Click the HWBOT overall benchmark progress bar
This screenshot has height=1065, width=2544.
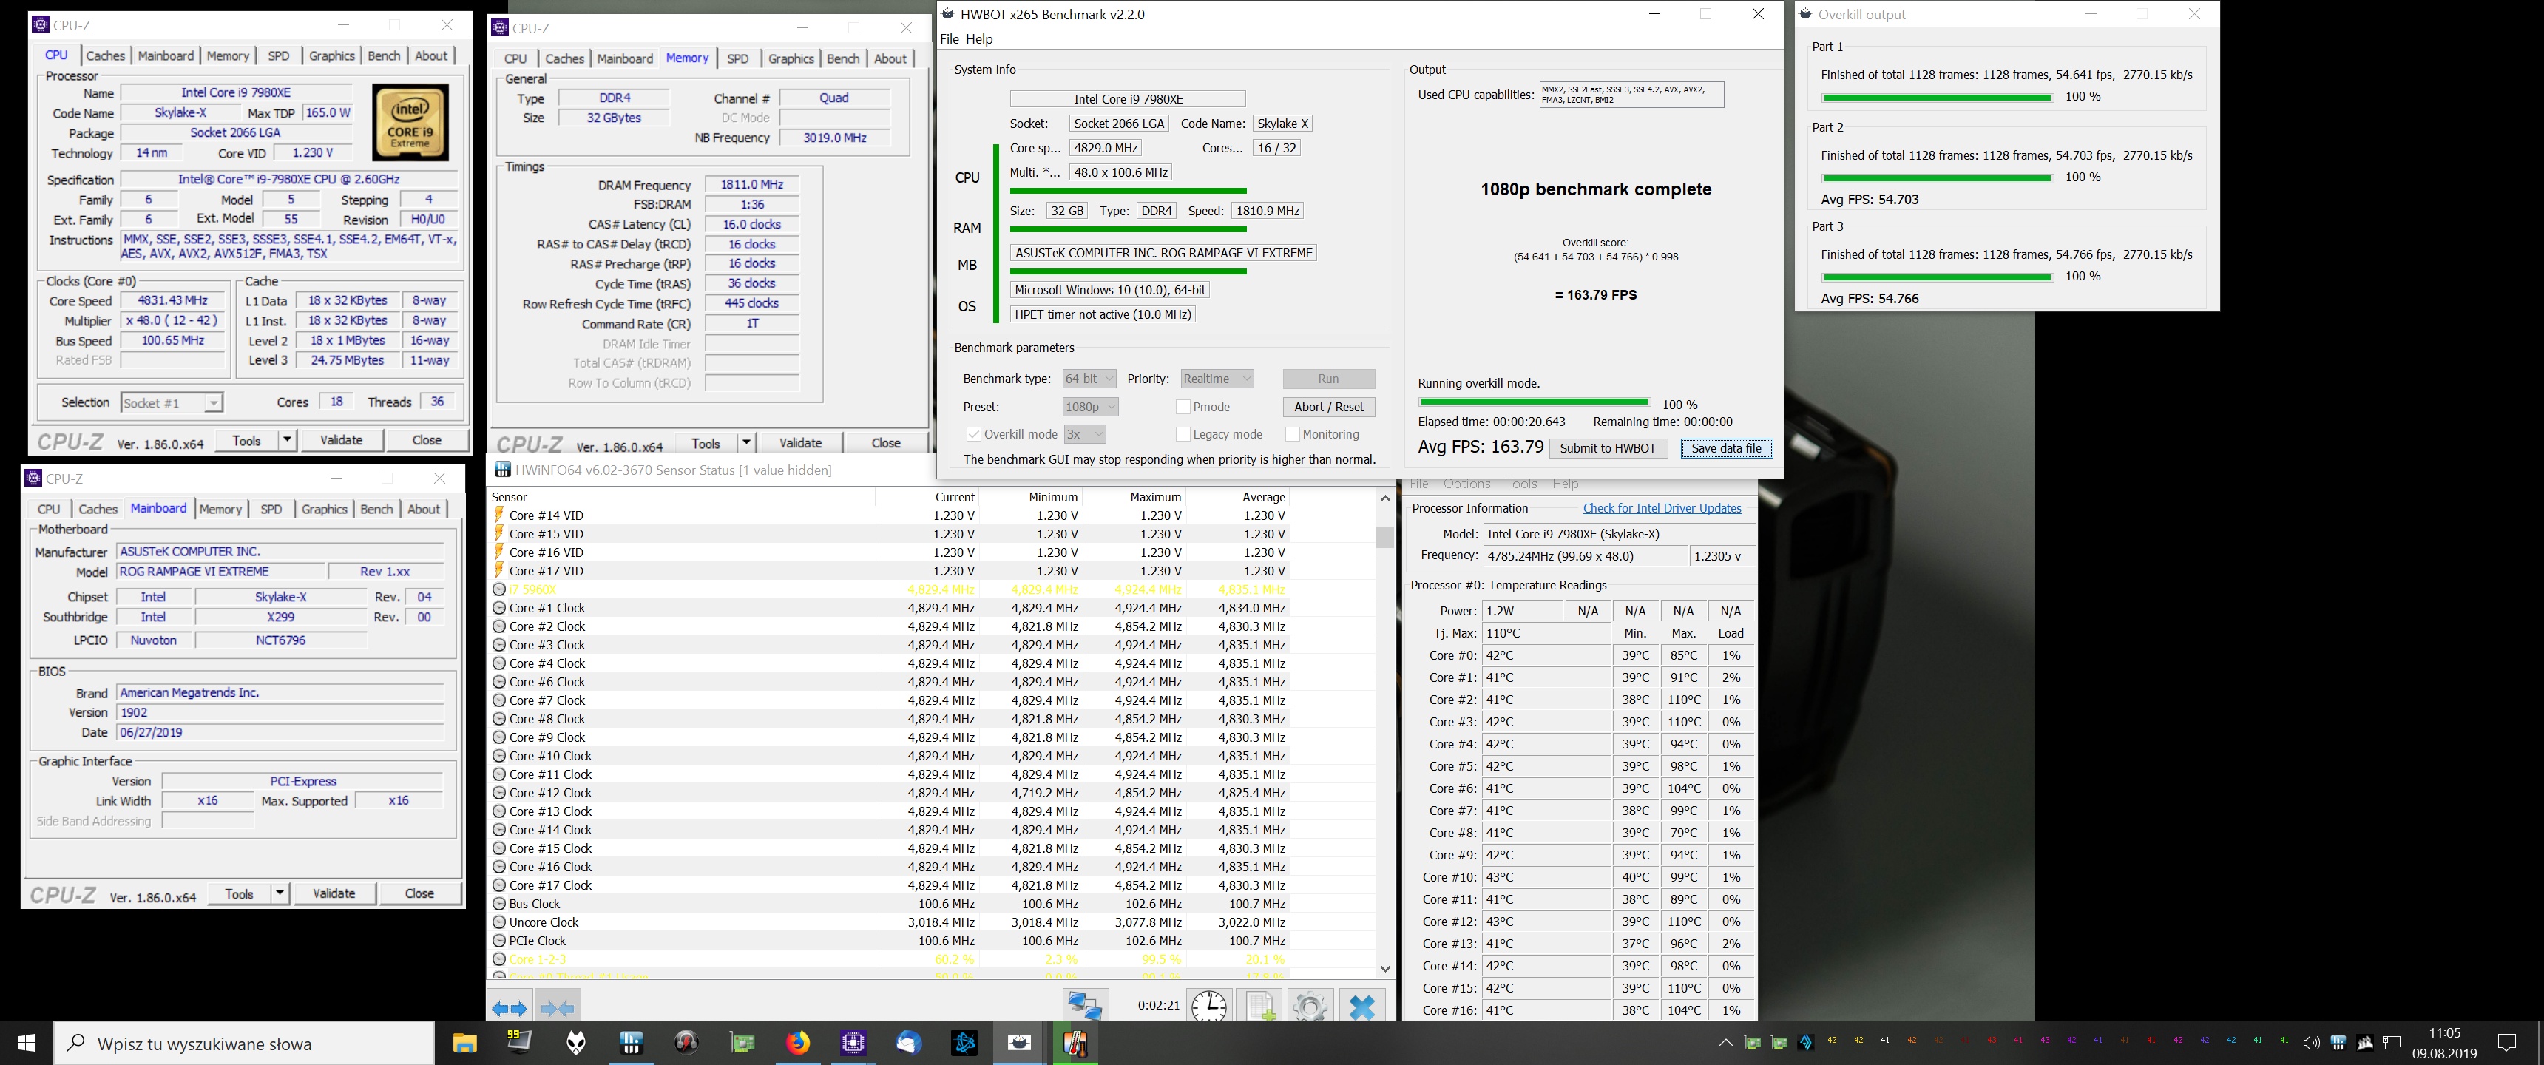(1534, 403)
